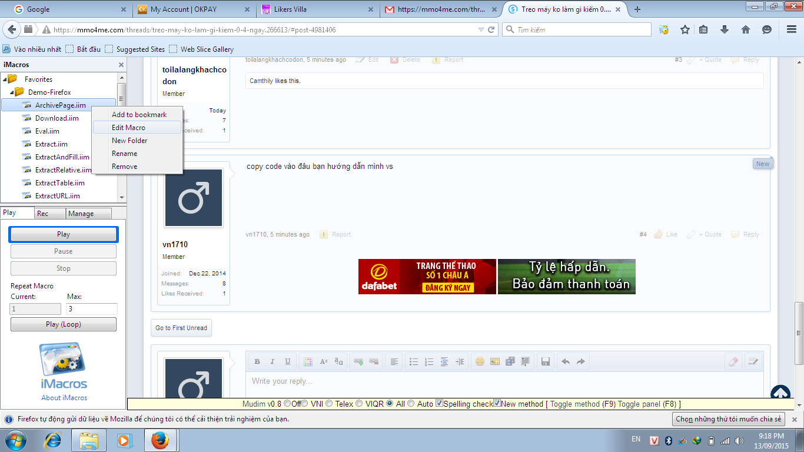Choose Remove from context menu
Viewport: 804px width, 452px height.
(137, 167)
